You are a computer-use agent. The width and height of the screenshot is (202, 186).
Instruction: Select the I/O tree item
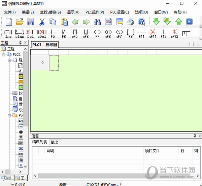[x=21, y=121]
